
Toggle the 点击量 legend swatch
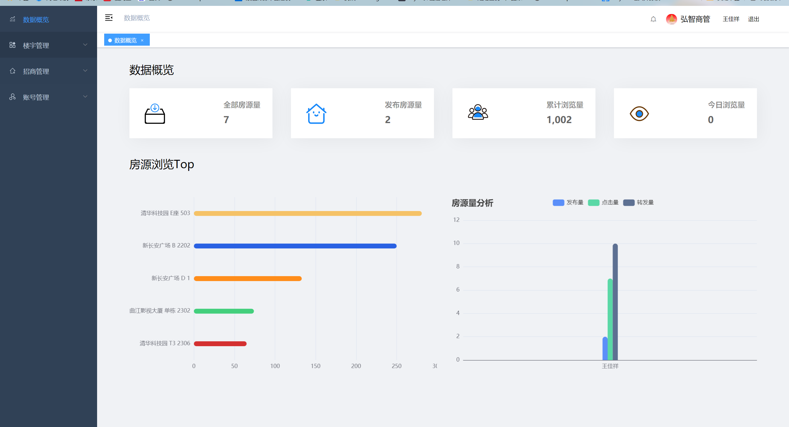pos(594,202)
